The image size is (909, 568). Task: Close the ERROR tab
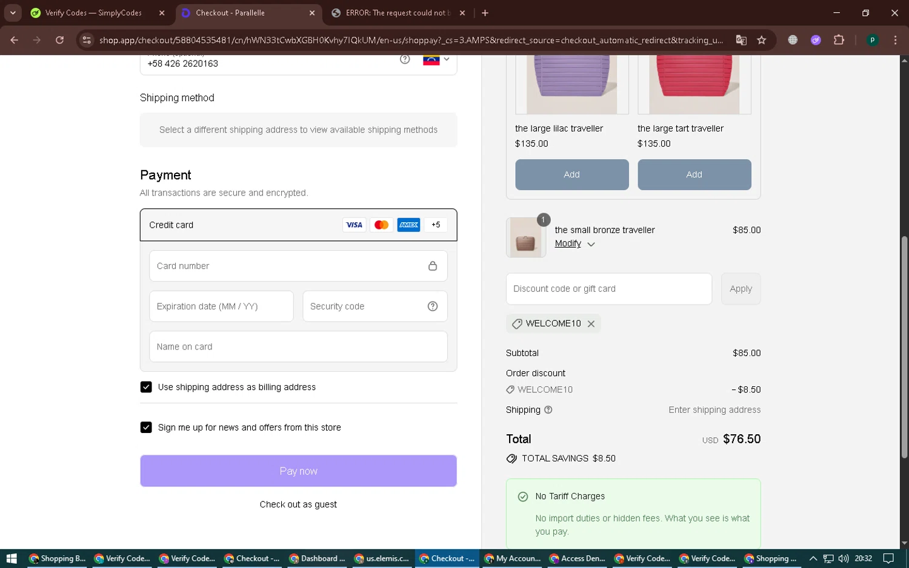click(x=462, y=13)
